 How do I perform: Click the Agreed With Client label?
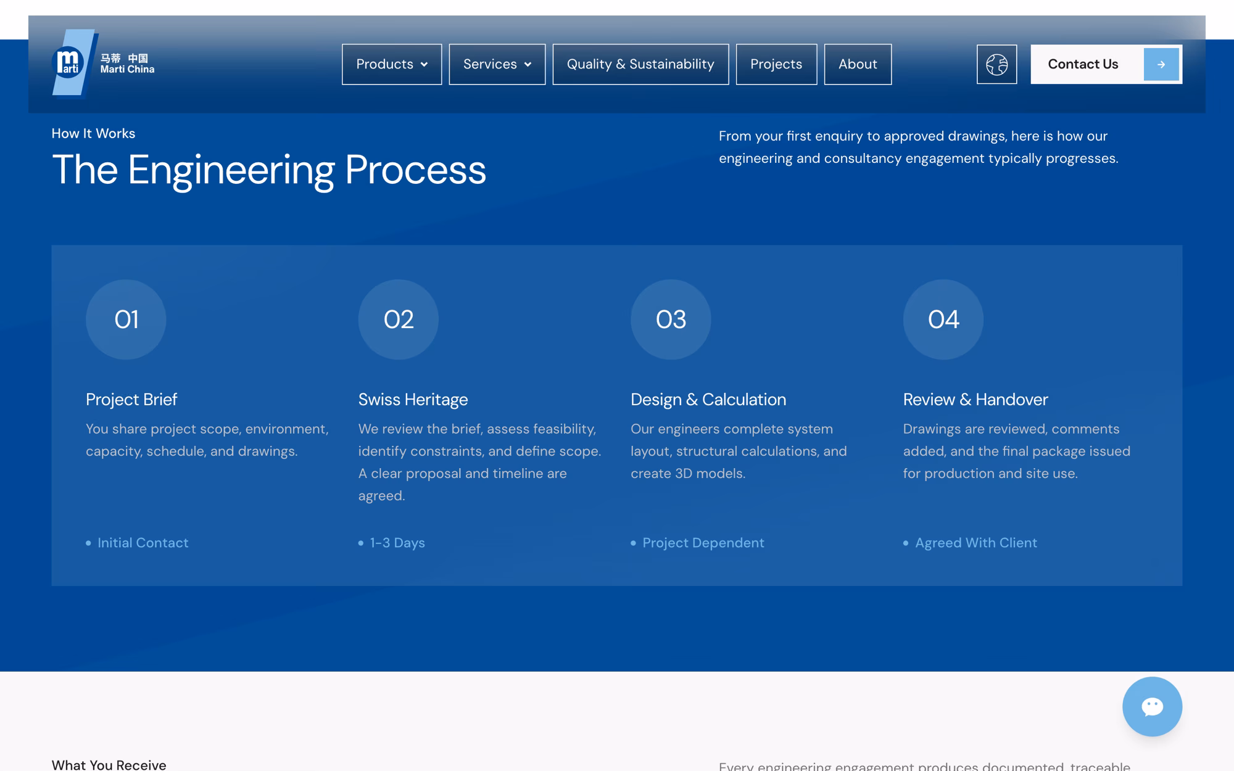[x=976, y=543]
